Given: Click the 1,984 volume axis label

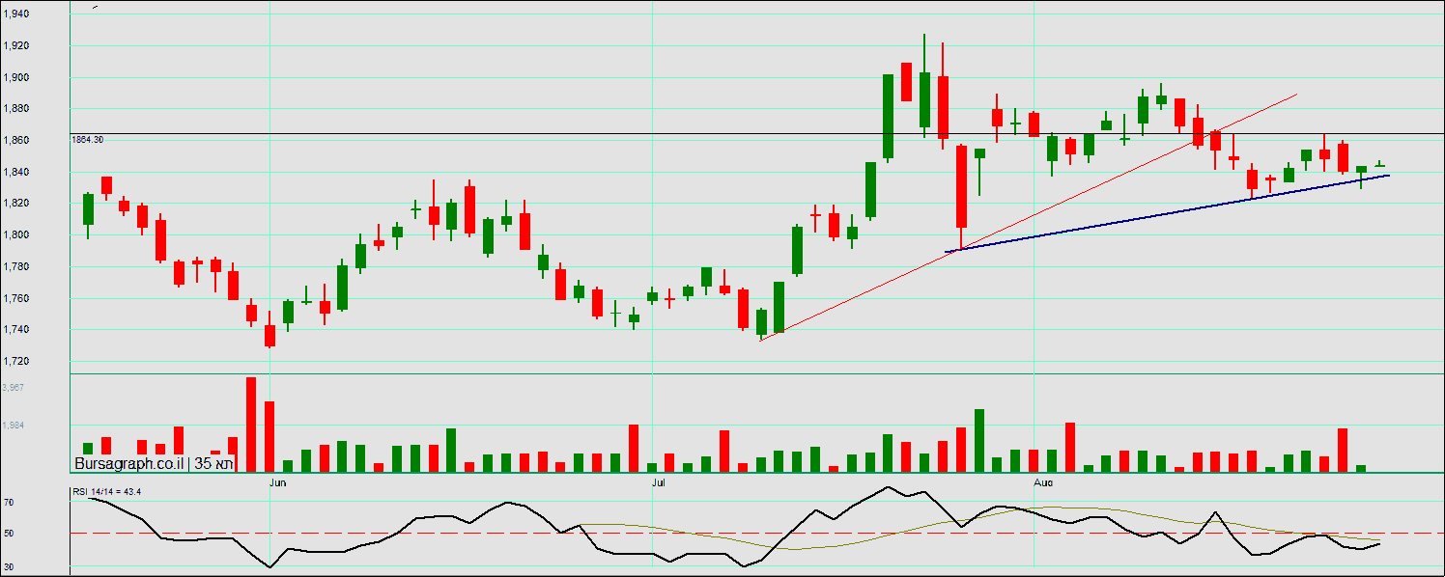Looking at the screenshot, I should click(x=14, y=426).
